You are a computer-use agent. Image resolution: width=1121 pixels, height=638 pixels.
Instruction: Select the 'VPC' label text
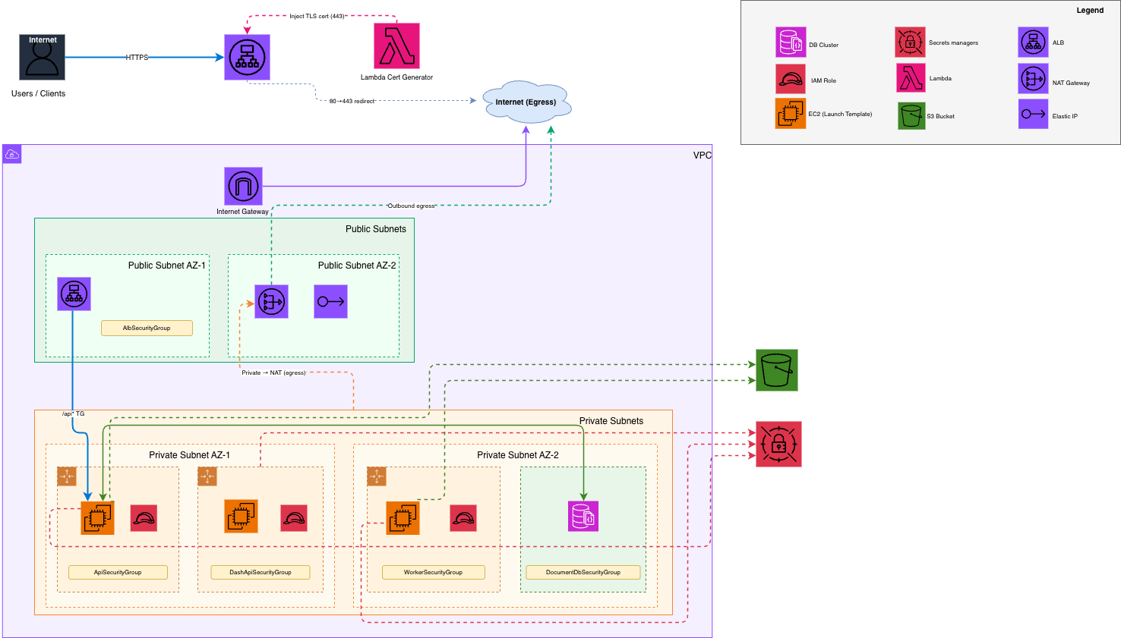pos(703,156)
